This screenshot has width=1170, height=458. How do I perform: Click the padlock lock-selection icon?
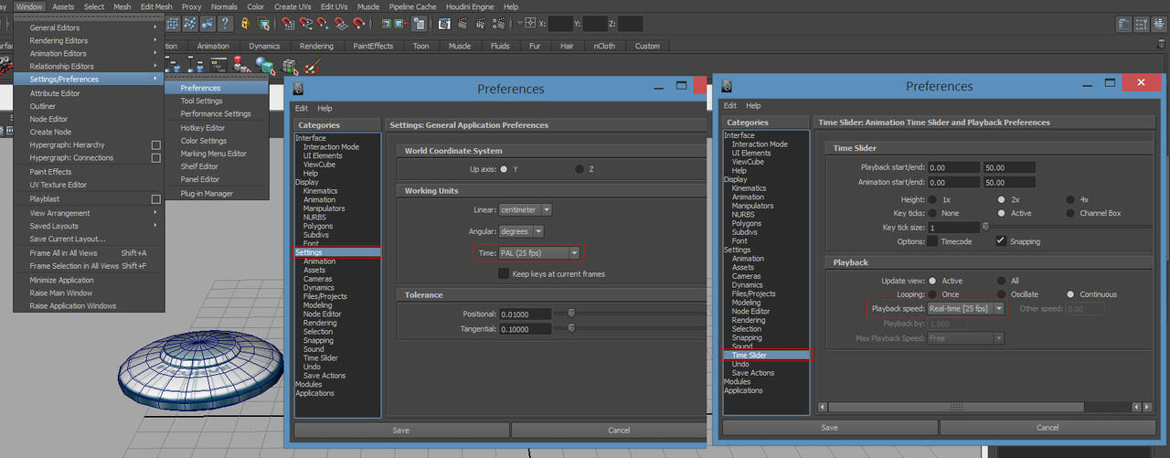click(244, 24)
